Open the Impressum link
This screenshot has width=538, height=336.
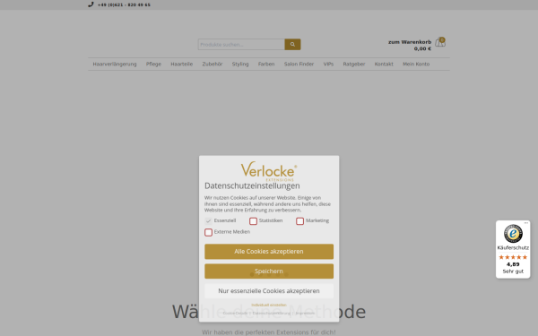click(305, 313)
